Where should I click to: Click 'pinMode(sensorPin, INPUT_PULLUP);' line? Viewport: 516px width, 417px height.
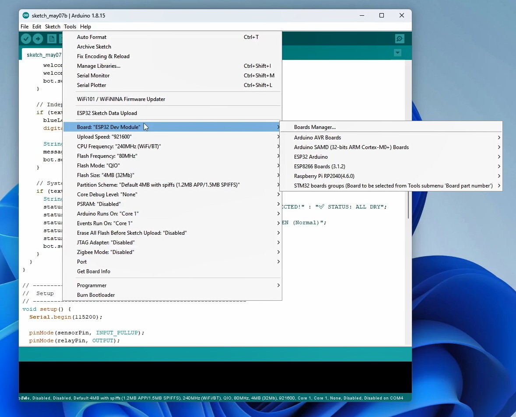(87, 333)
